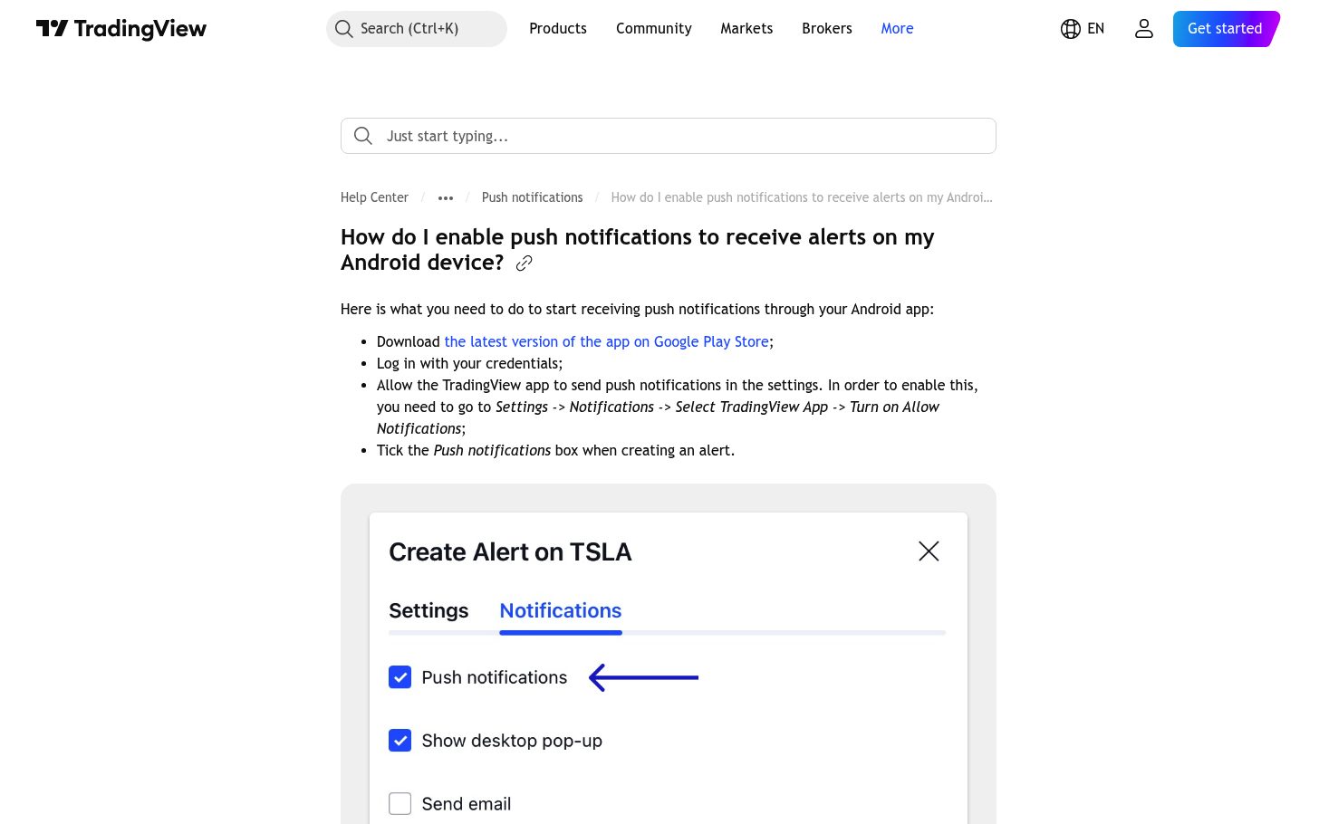The width and height of the screenshot is (1319, 824).
Task: Click the Create Alert on TSLA title
Action: pos(510,552)
